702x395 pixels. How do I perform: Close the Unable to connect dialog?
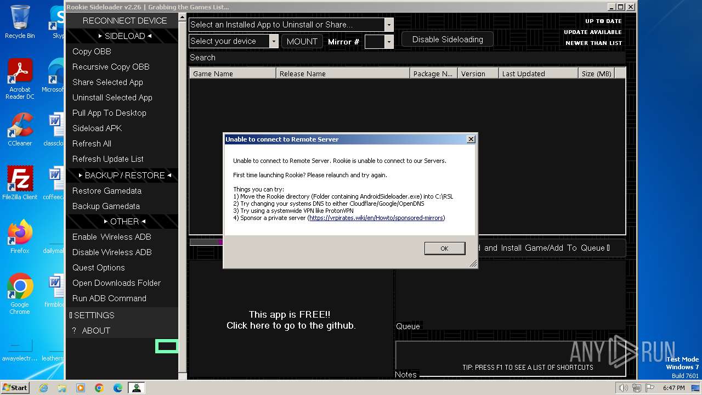pos(471,139)
